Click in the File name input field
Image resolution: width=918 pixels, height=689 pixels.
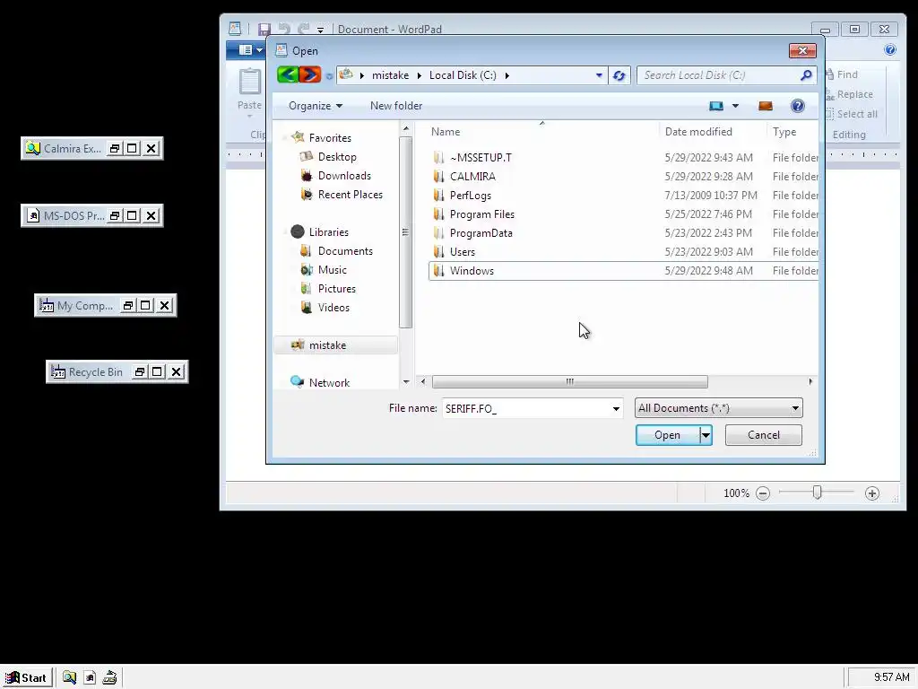[x=526, y=408]
